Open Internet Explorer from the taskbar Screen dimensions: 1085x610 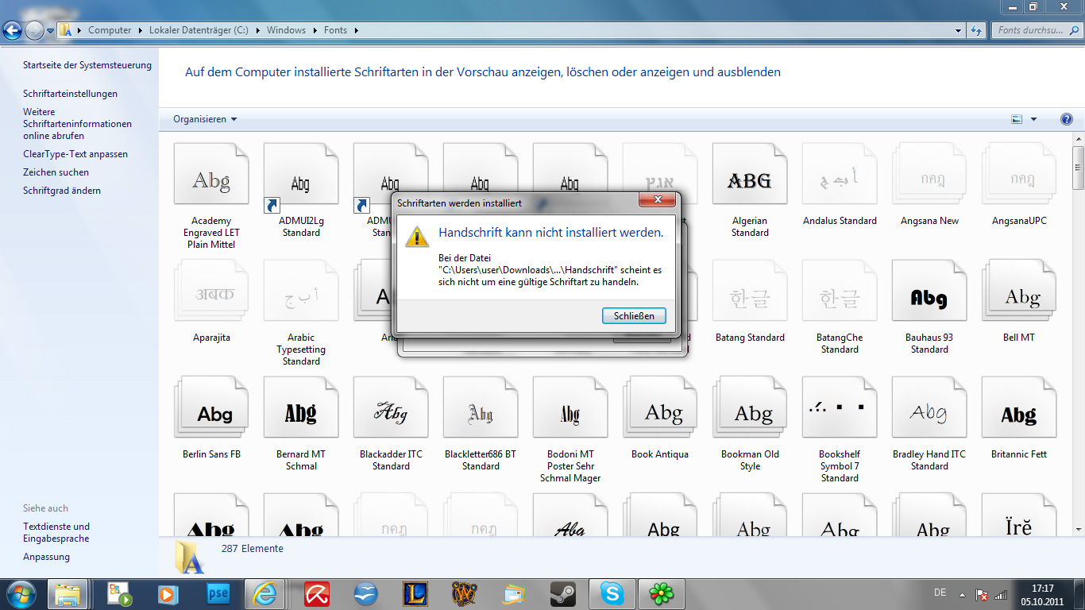coord(264,593)
